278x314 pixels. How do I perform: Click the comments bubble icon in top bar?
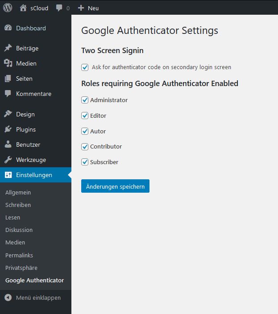(59, 8)
